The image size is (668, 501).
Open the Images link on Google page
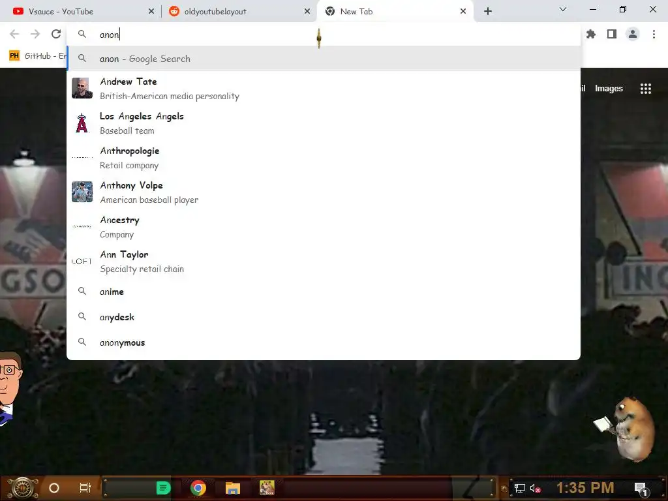coord(609,88)
